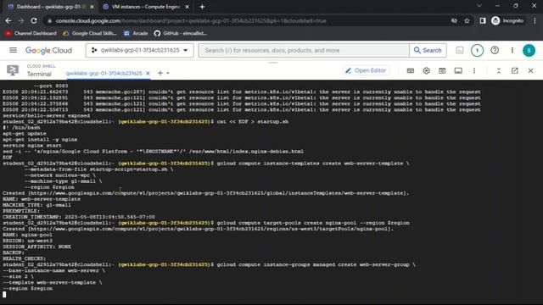Close the Cloud Shell panel
The height and width of the screenshot is (305, 543).
530,70
